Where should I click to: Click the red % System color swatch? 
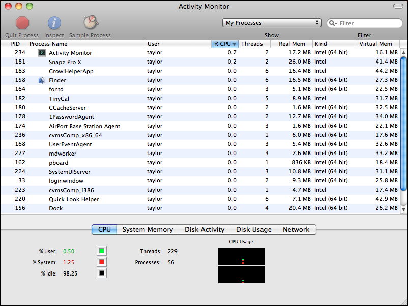coord(102,262)
